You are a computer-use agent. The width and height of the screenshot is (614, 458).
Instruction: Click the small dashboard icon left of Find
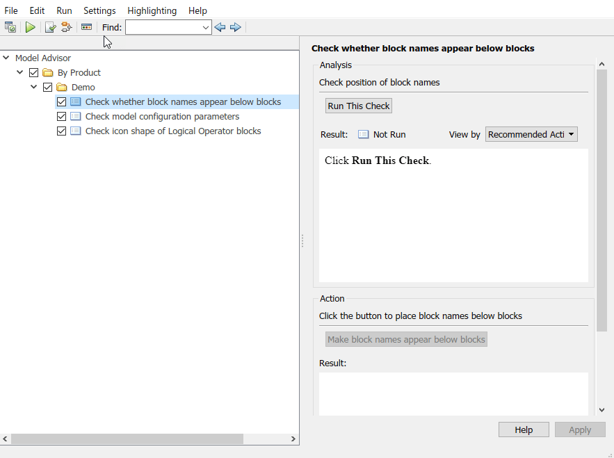(x=86, y=27)
